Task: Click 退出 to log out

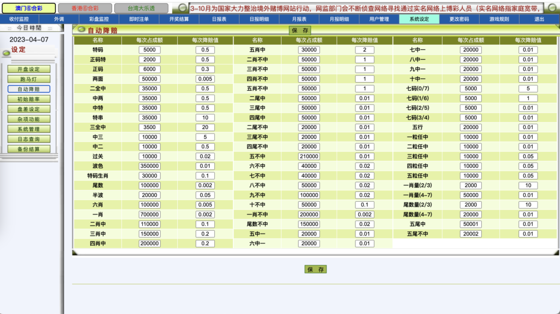Action: click(x=539, y=19)
